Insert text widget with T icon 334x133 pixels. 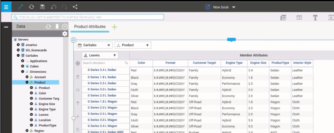315,18
